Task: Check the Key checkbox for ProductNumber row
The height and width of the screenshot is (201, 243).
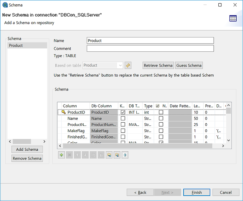Action: [x=123, y=124]
